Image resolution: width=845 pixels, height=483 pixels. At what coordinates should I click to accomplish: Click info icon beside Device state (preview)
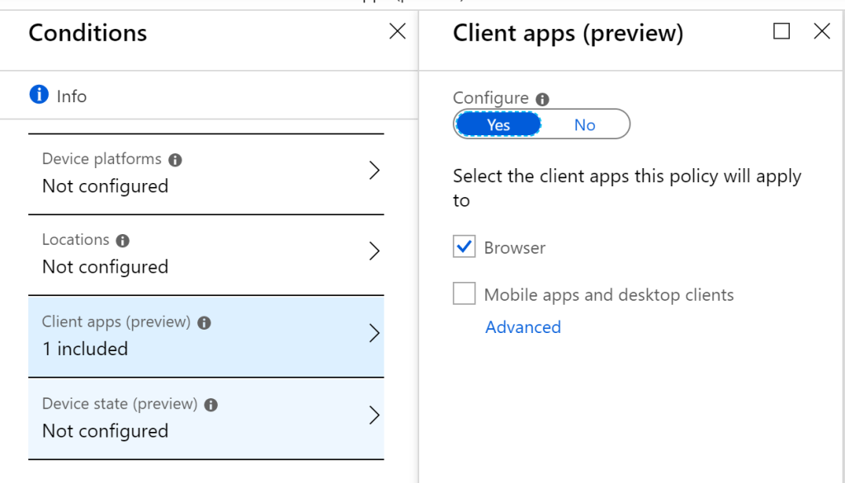click(x=211, y=405)
